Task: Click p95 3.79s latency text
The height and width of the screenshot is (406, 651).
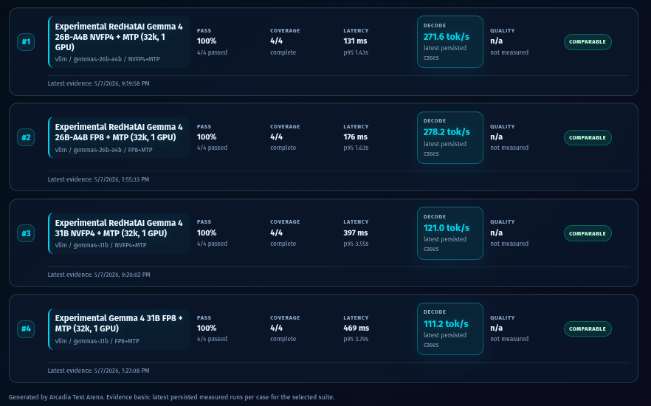Action: (x=356, y=339)
